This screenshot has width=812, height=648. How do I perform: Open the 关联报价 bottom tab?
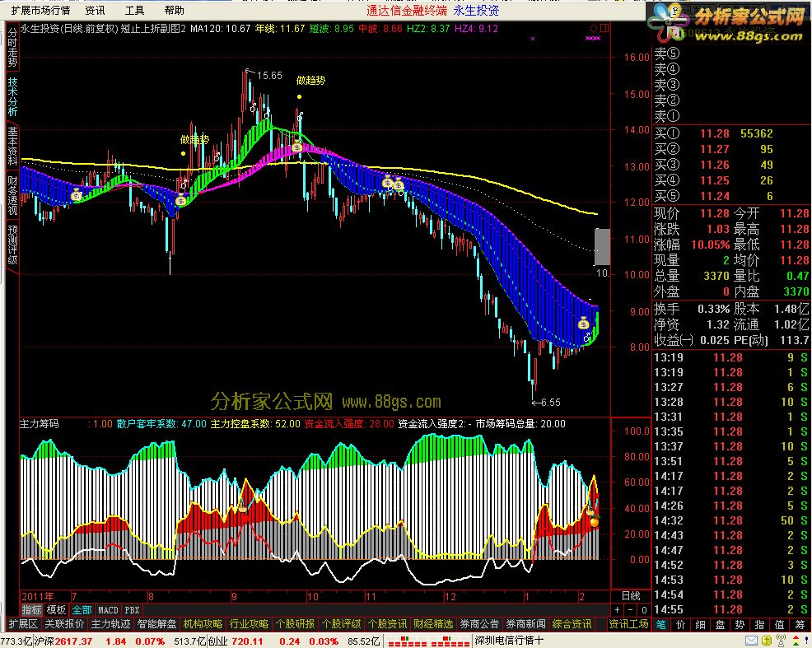[64, 624]
